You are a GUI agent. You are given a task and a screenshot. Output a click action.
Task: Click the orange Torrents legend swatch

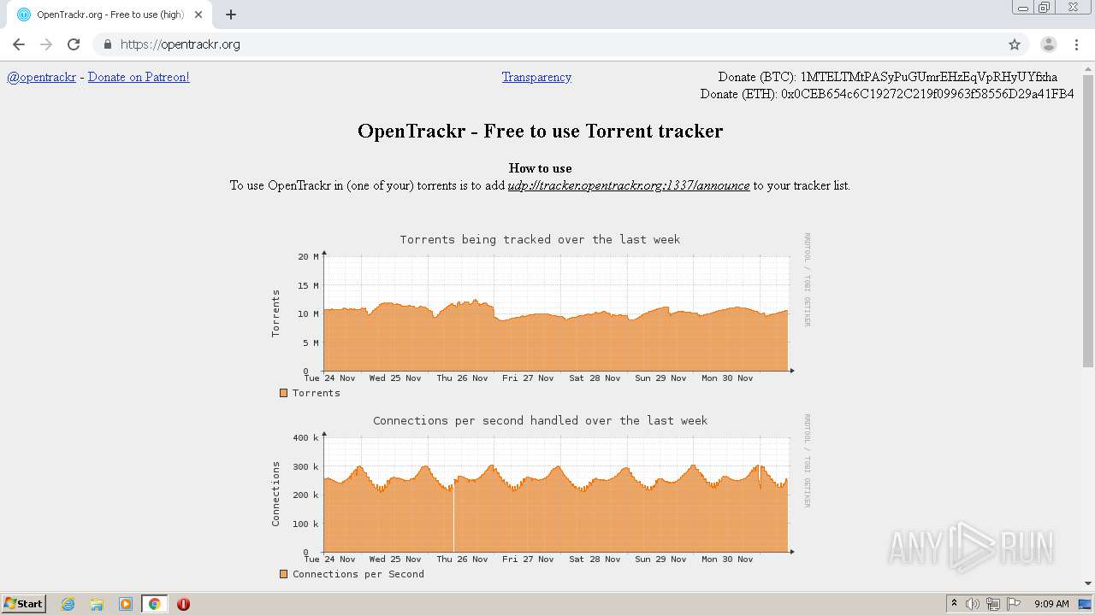[x=284, y=393]
